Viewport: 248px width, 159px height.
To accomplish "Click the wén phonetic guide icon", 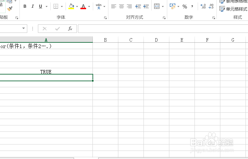I will click(98, 6).
